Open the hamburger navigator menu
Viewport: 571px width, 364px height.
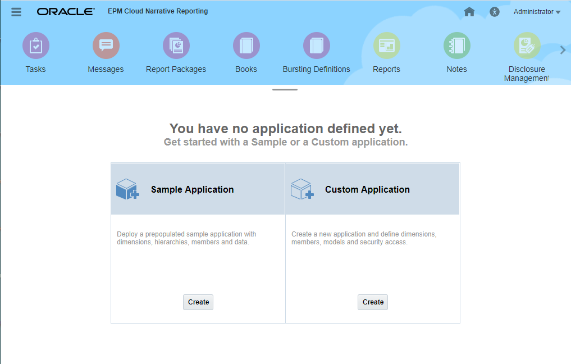point(16,12)
